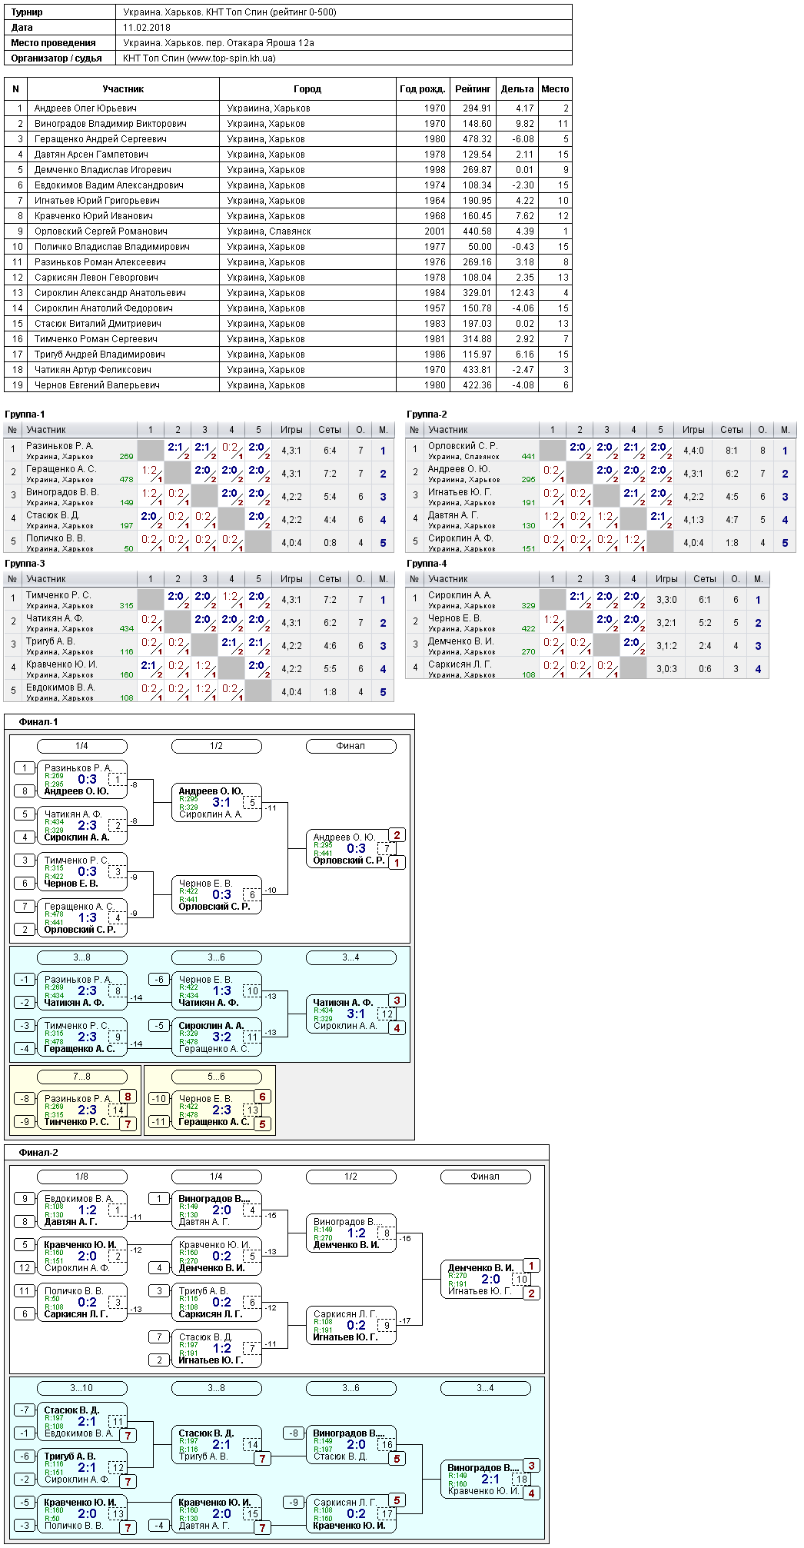Select the row for Орловский Сергей Романович
The height and width of the screenshot is (1548, 804).
[x=288, y=231]
